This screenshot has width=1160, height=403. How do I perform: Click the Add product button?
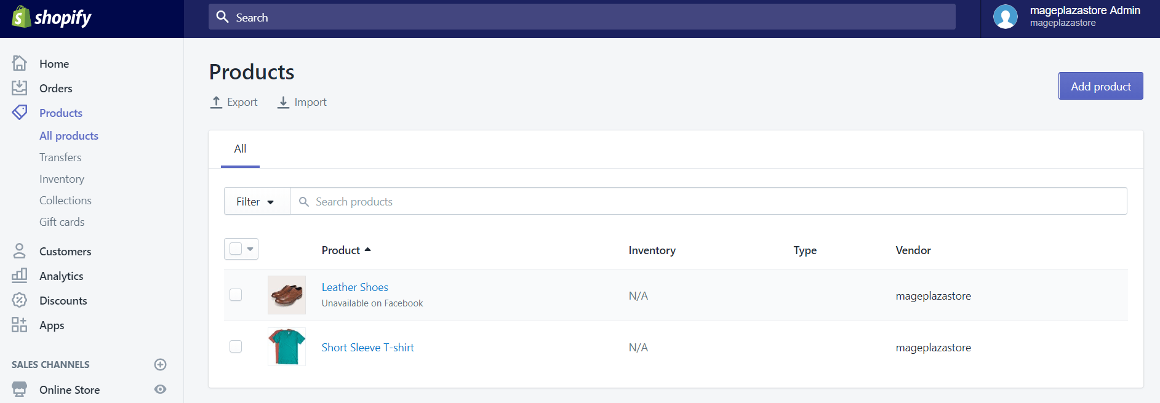[x=1100, y=86]
